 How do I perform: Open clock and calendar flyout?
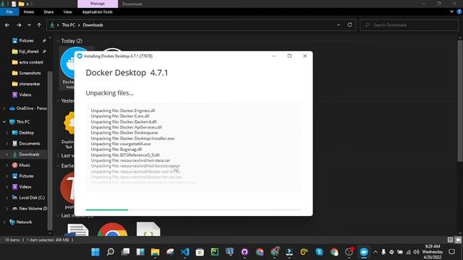433,252
